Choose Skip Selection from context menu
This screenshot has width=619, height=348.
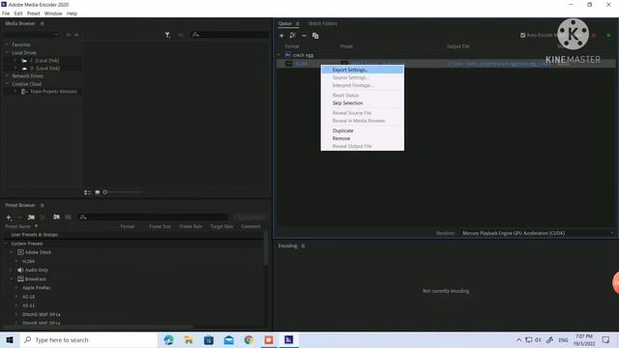pos(363,103)
